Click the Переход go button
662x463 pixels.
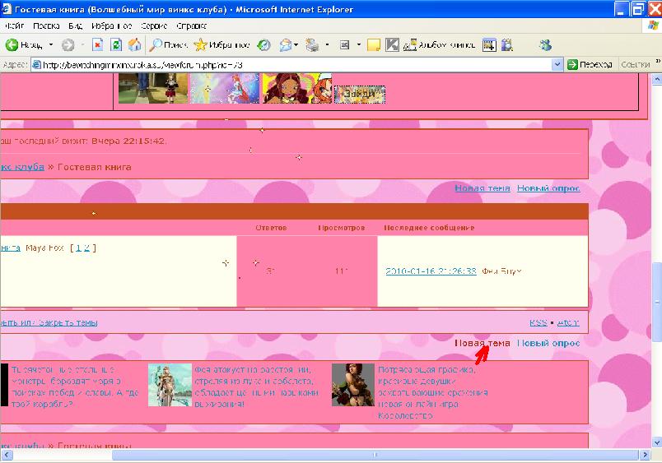(590, 64)
